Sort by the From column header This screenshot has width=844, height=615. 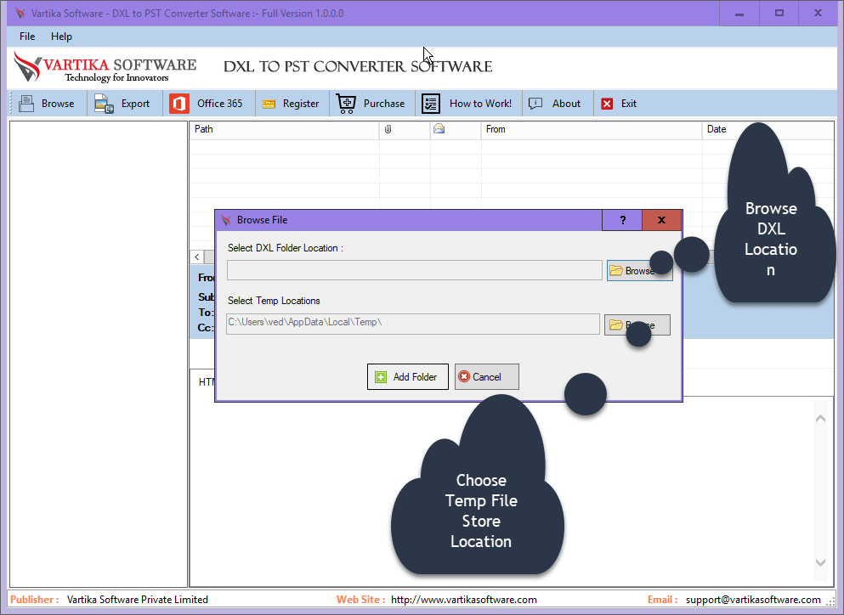(x=592, y=129)
